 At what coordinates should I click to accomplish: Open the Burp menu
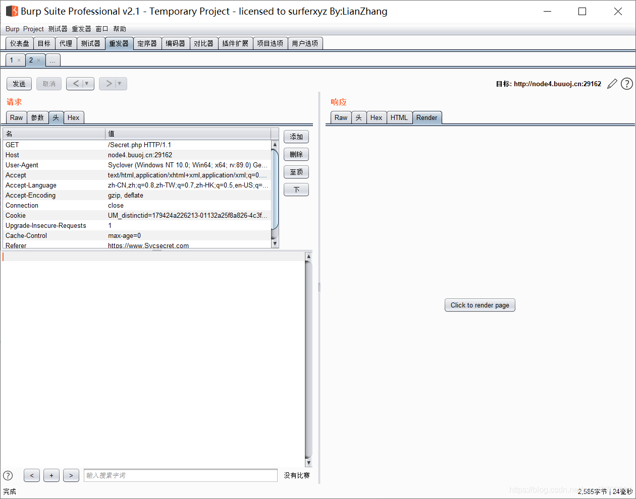click(12, 29)
